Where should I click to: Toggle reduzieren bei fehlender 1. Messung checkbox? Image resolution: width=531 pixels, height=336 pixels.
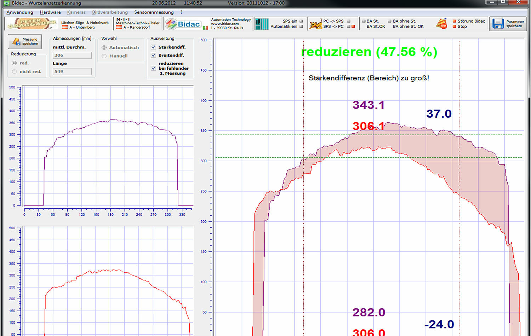[153, 68]
